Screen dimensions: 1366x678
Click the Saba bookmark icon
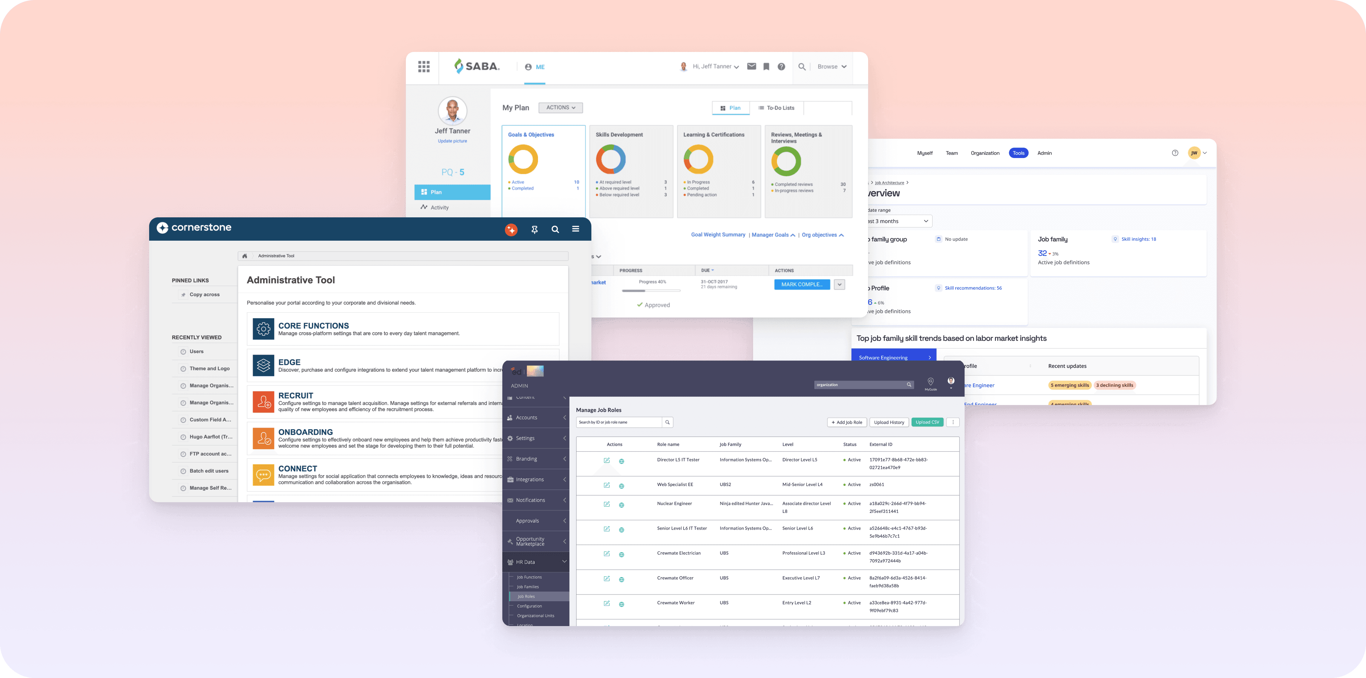(766, 66)
